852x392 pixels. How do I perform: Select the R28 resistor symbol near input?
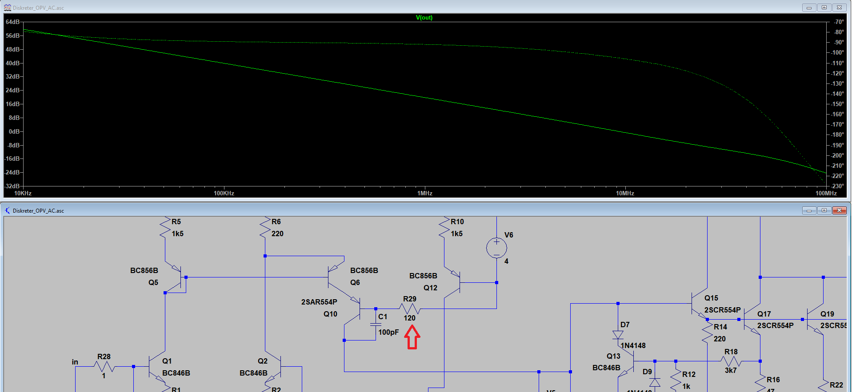[104, 367]
